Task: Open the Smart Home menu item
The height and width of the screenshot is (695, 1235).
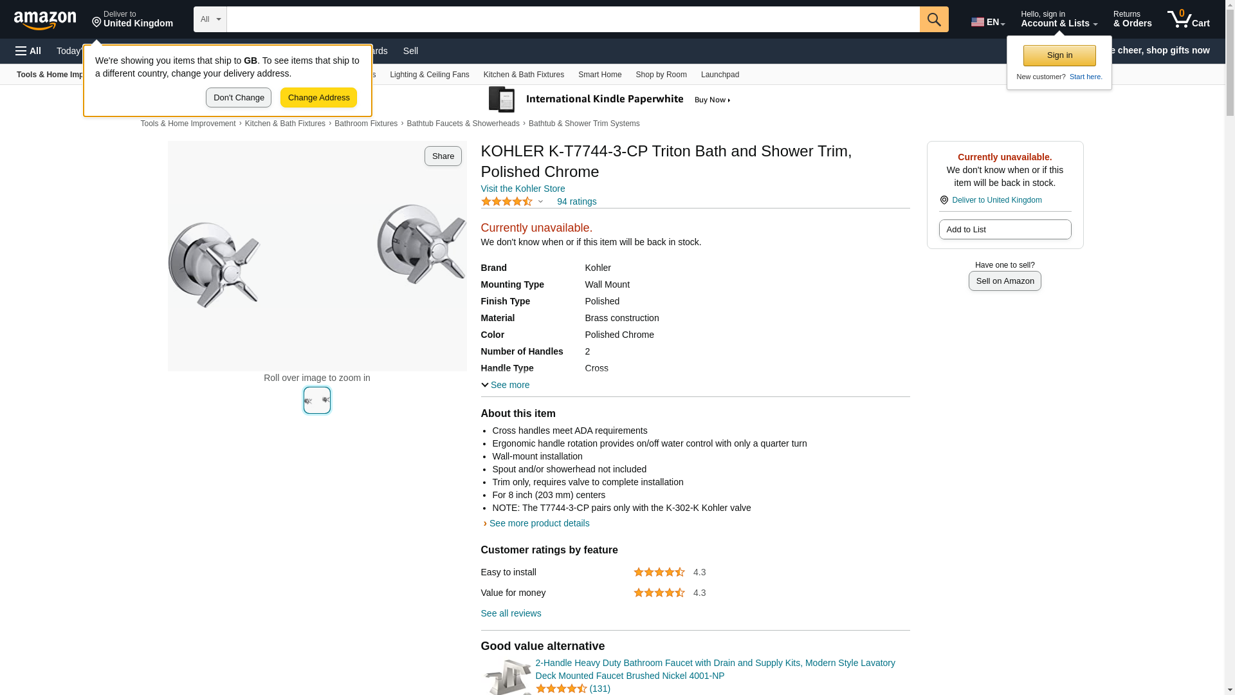Action: click(599, 75)
